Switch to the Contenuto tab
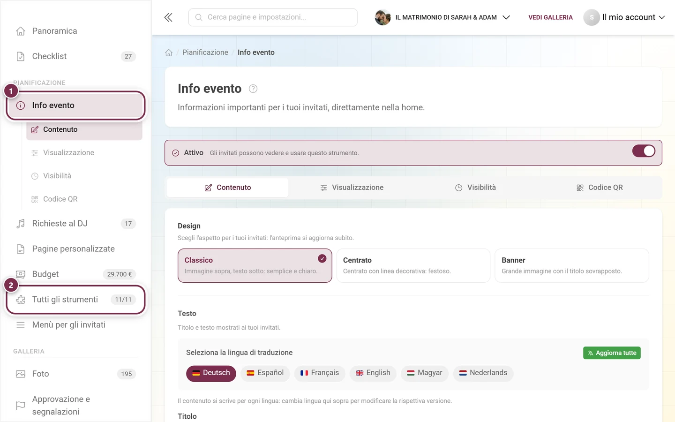 coord(228,188)
